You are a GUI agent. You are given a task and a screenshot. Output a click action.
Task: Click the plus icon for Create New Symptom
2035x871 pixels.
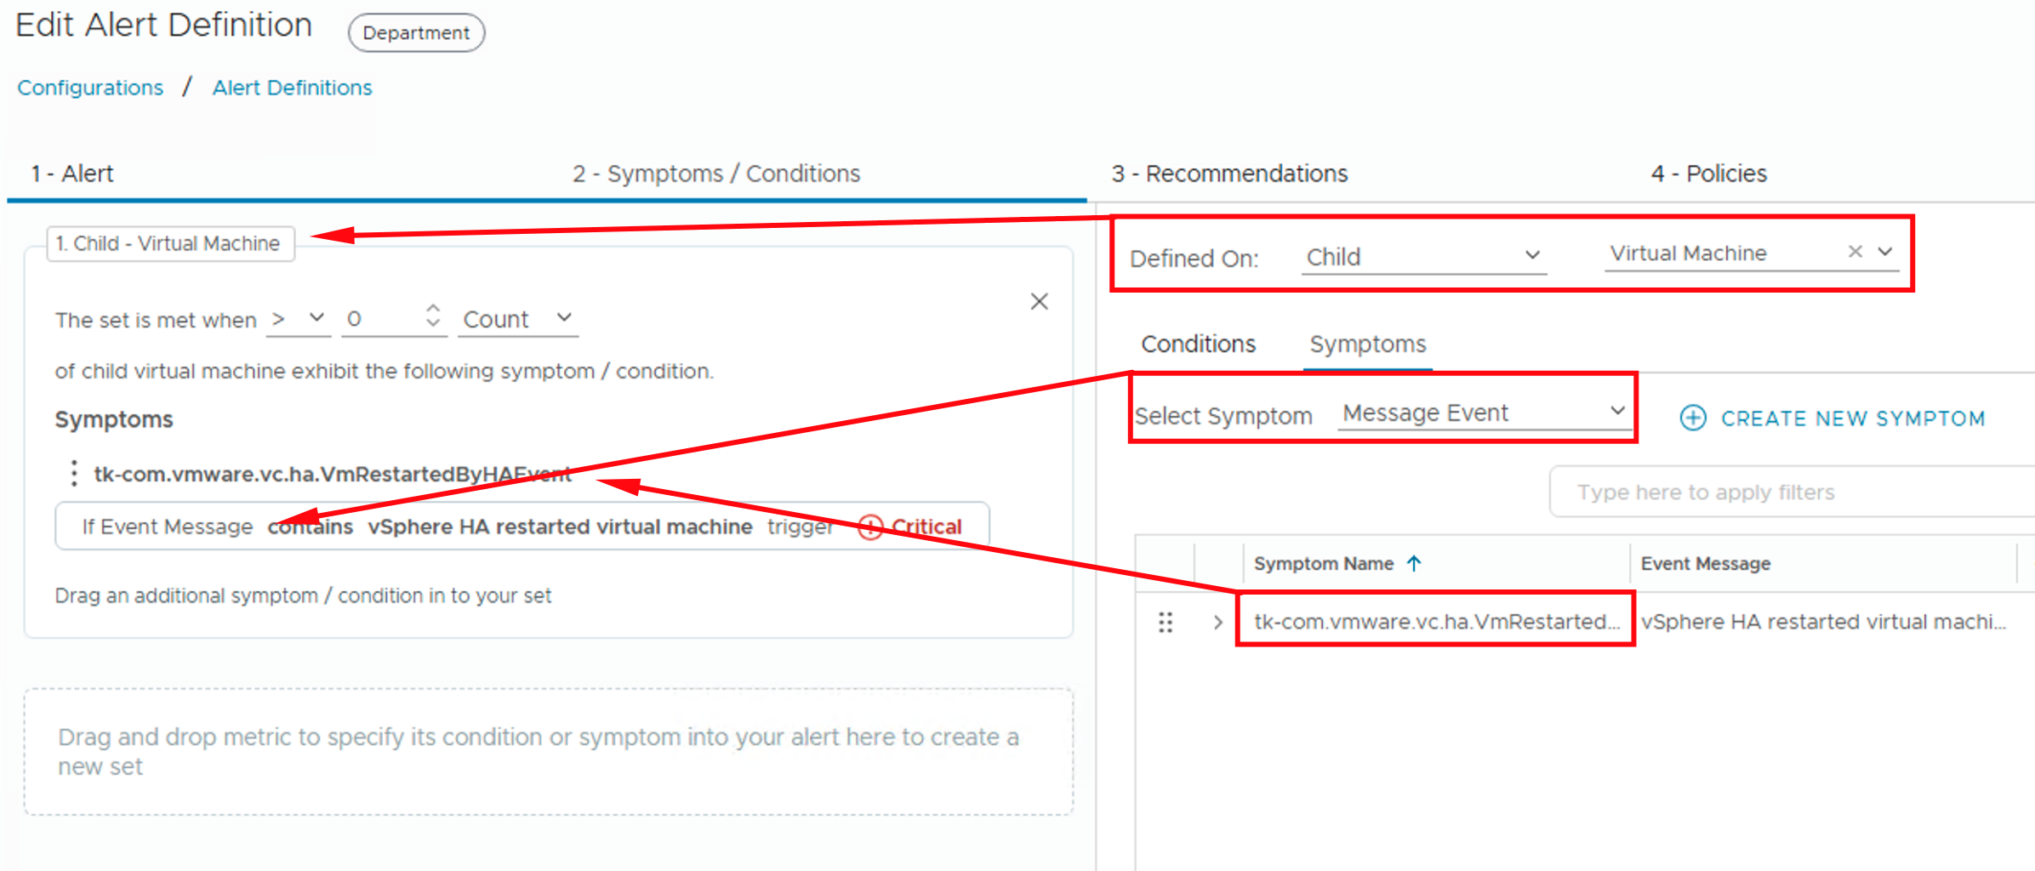pyautogui.click(x=1692, y=418)
